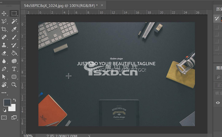Image resolution: width=222 pixels, height=137 pixels.
Task: Select the Paint Bucket tool
Action: tap(14, 53)
